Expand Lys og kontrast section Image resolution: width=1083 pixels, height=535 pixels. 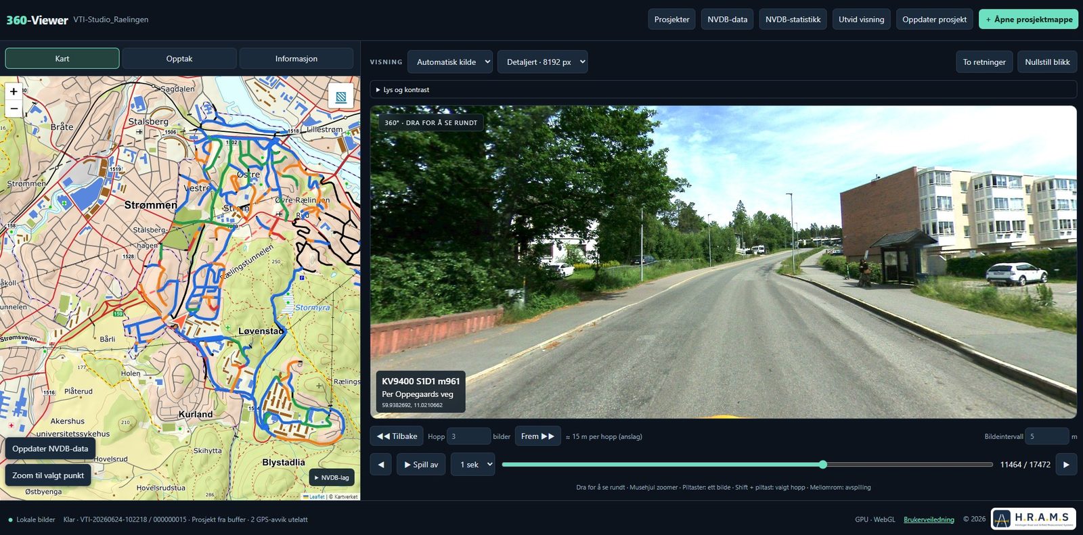pos(723,89)
